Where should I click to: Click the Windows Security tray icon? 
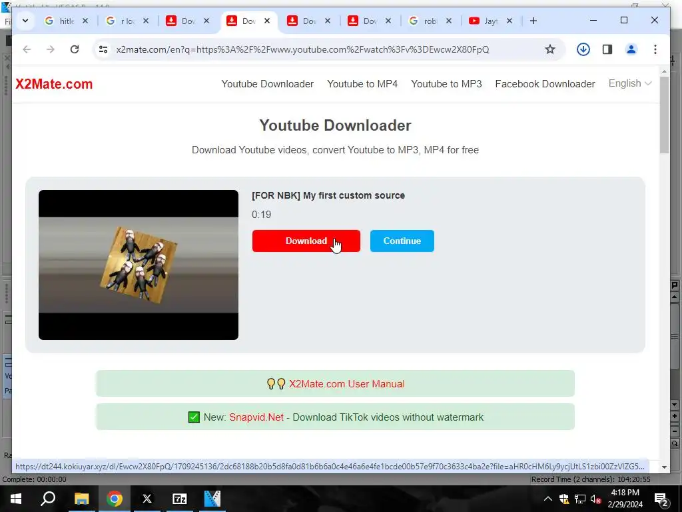point(564,499)
